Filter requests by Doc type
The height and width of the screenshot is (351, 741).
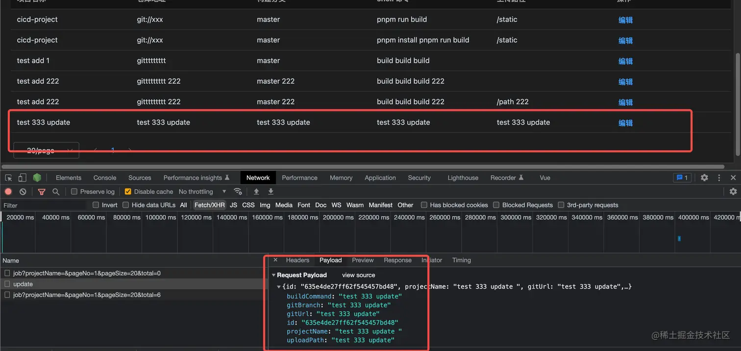point(321,205)
